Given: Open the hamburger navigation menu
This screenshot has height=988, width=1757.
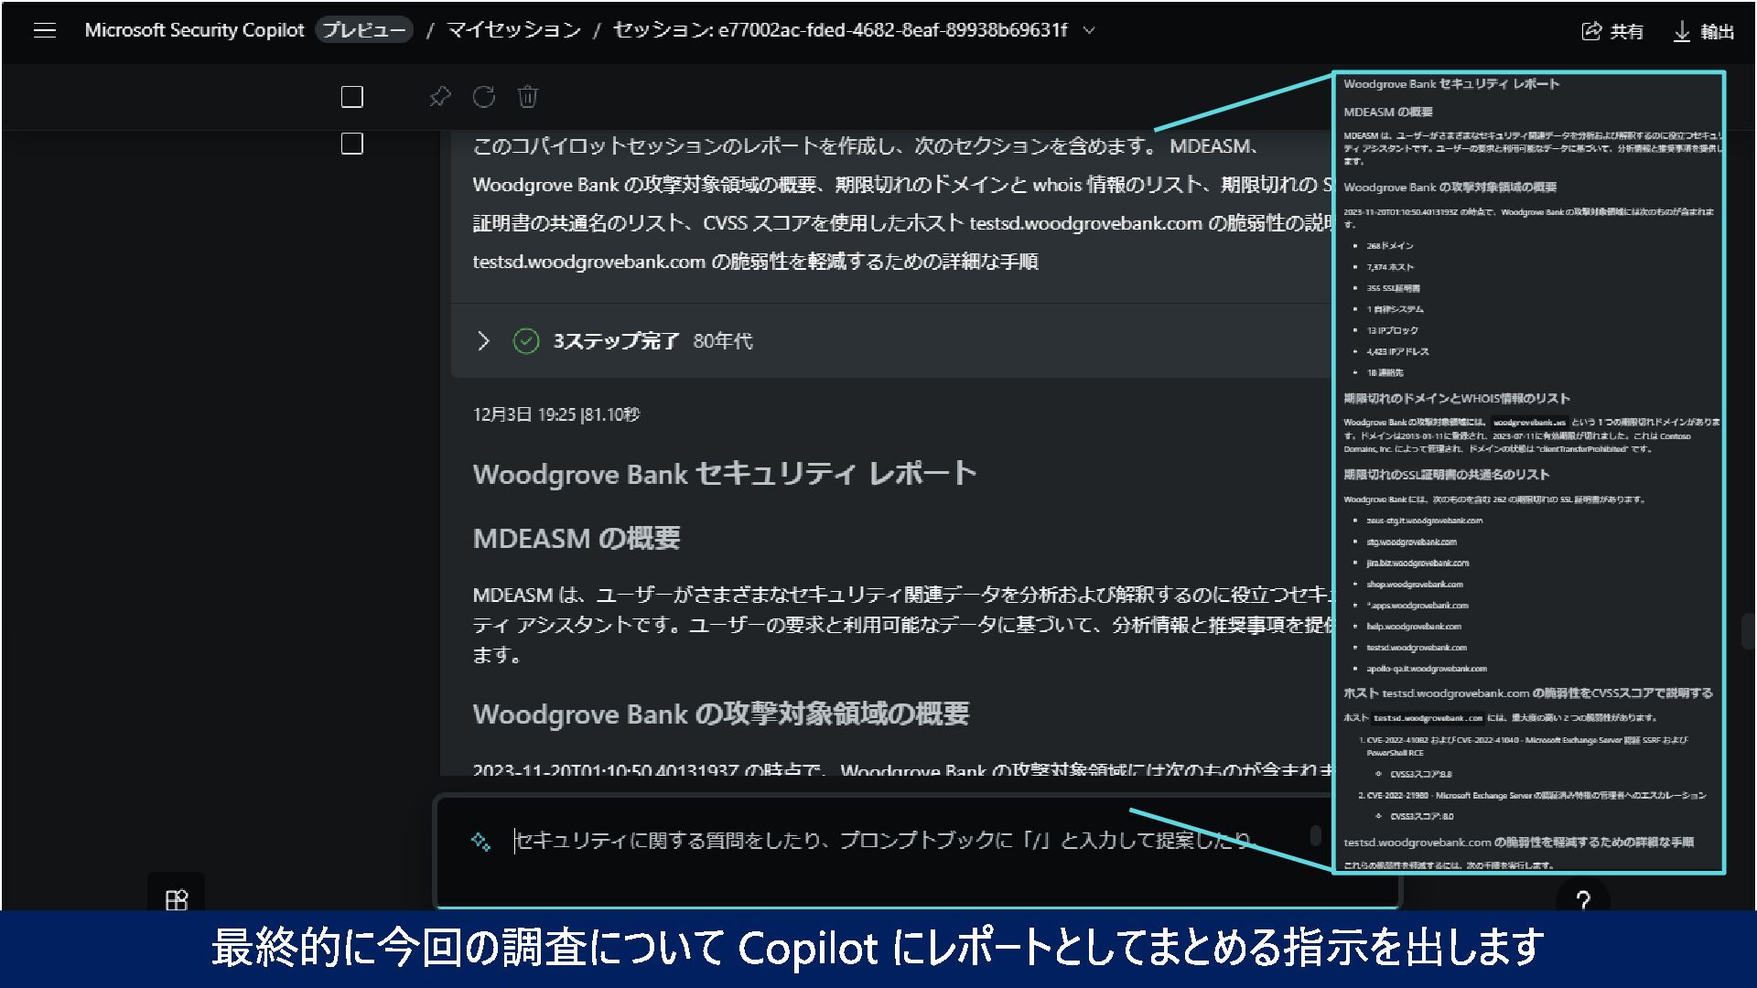Looking at the screenshot, I should 44,30.
